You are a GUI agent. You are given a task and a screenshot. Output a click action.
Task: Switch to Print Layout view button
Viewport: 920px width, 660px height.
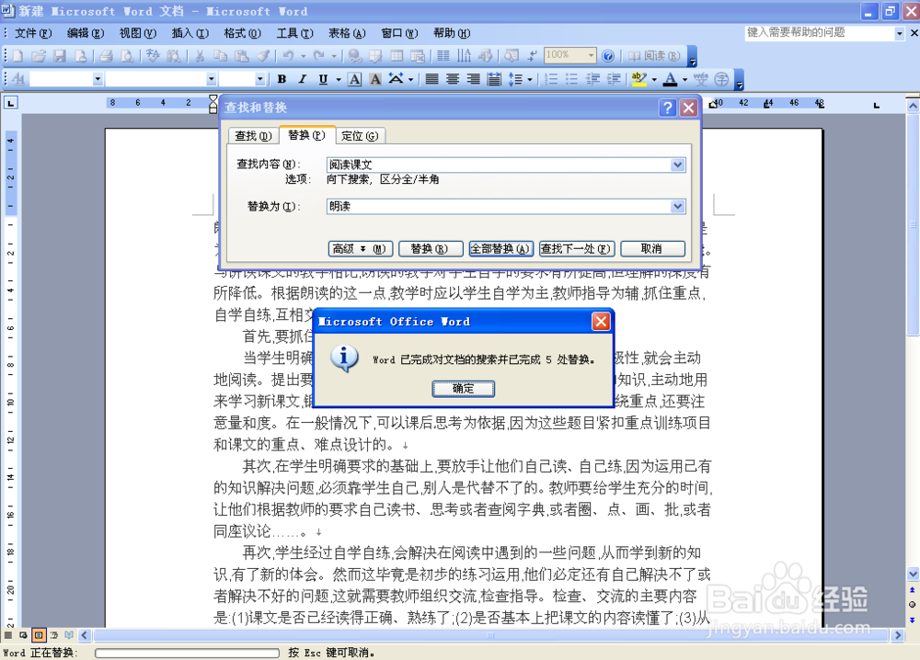(39, 635)
